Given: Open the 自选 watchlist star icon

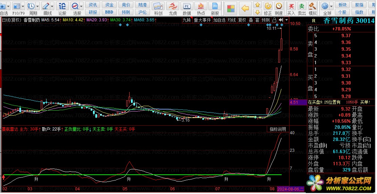Looking at the screenshot, I should (2, 6).
